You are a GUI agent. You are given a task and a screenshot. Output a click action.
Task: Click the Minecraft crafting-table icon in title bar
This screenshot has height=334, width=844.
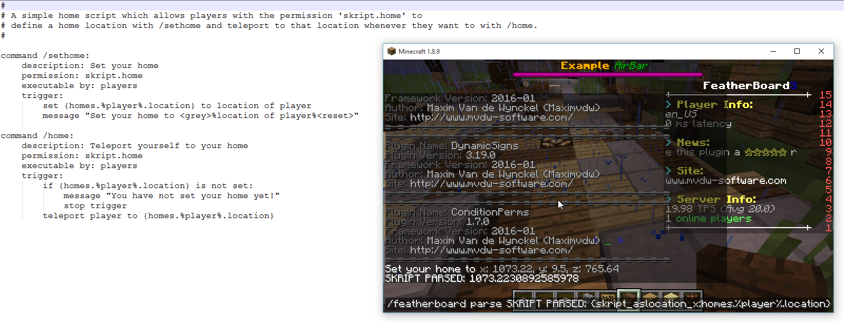pos(391,51)
